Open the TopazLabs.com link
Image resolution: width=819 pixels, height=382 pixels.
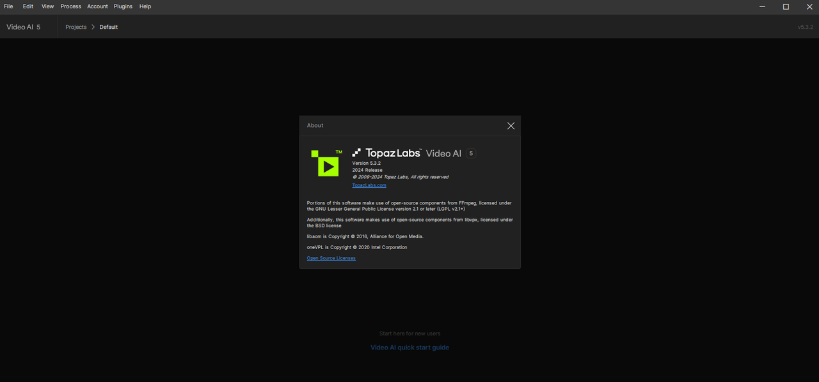tap(369, 185)
